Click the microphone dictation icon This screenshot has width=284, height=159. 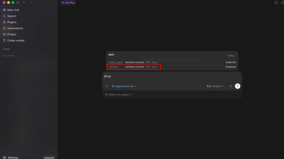230,86
